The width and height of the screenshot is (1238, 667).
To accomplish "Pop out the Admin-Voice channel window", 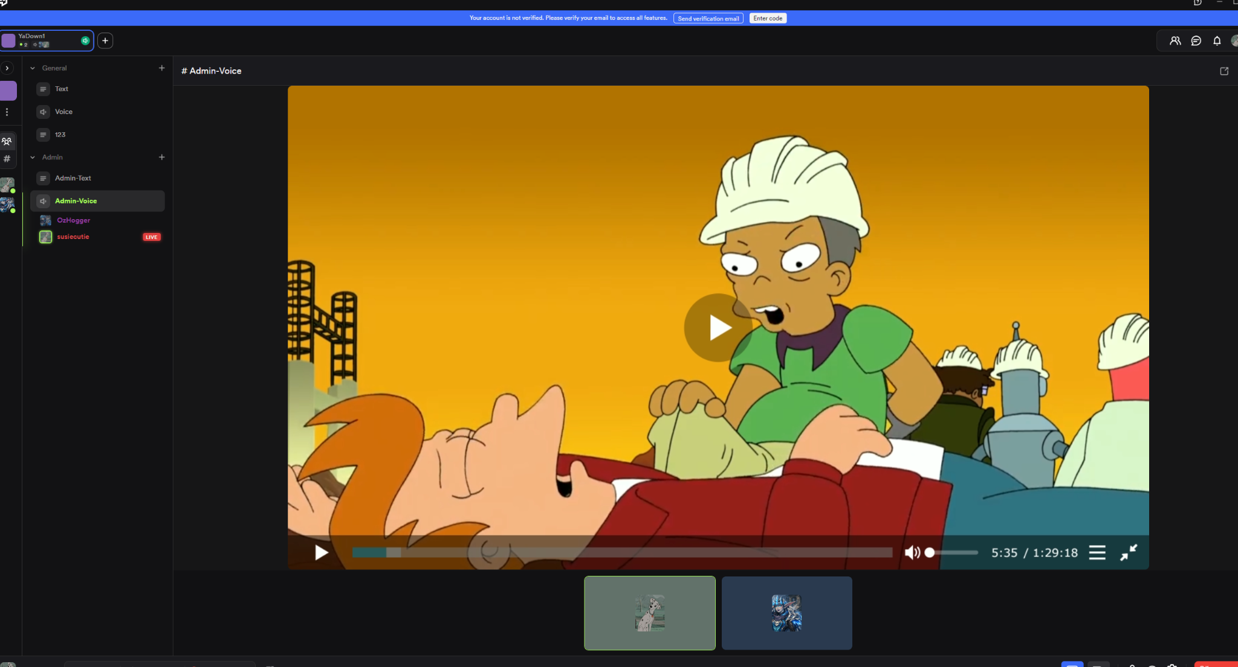I will (1224, 71).
